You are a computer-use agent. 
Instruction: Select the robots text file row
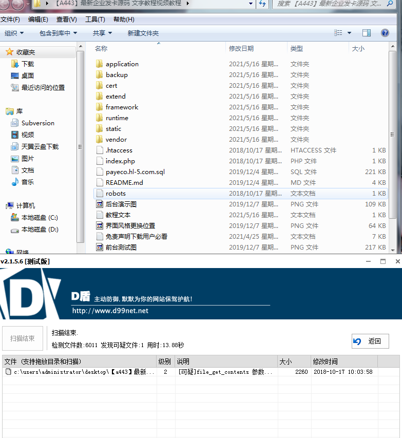click(x=240, y=193)
